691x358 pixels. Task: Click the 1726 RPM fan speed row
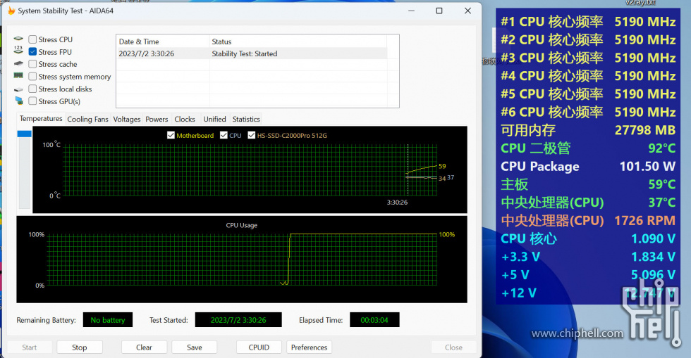click(x=588, y=220)
